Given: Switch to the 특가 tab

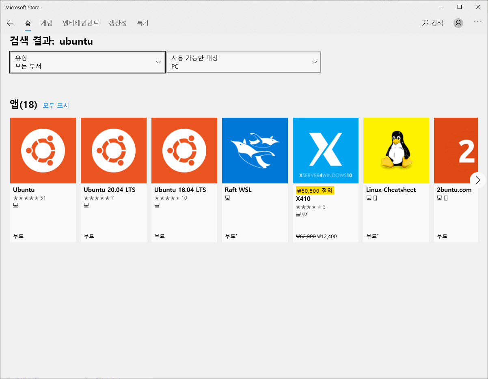Looking at the screenshot, I should click(x=143, y=23).
